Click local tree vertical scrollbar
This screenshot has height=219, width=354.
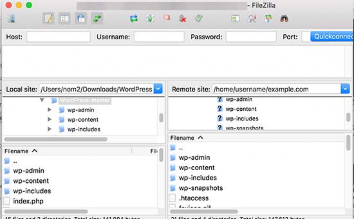click(x=161, y=118)
